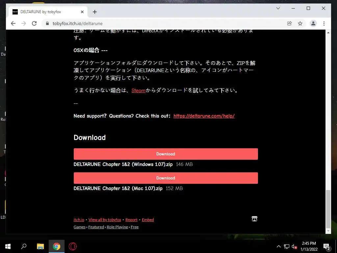The image size is (337, 253).
Task: Download the Windows 1.07 zip
Action: coord(166,154)
